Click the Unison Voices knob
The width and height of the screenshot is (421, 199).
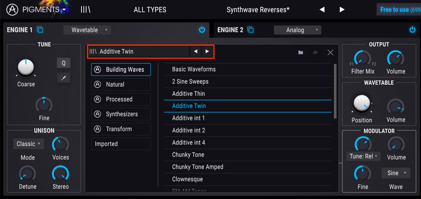[x=60, y=145]
